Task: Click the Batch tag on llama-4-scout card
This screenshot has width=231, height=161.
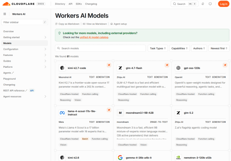Action: (85, 139)
